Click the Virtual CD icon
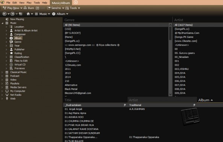This screenshot has width=223, height=142. point(11,65)
